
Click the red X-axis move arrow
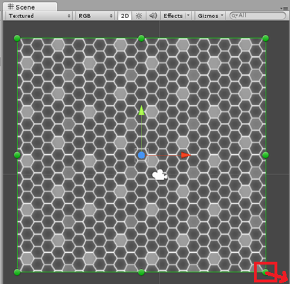(186, 155)
